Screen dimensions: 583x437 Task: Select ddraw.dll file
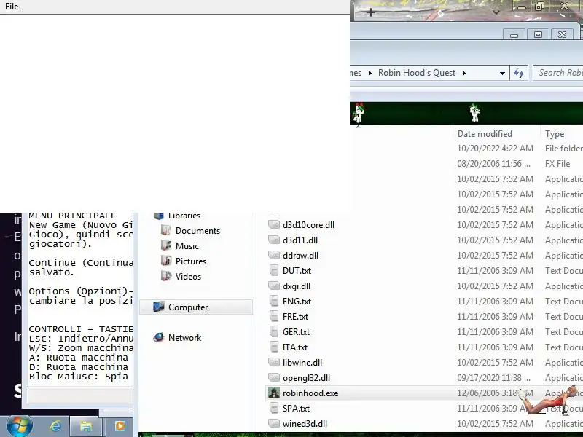(300, 256)
